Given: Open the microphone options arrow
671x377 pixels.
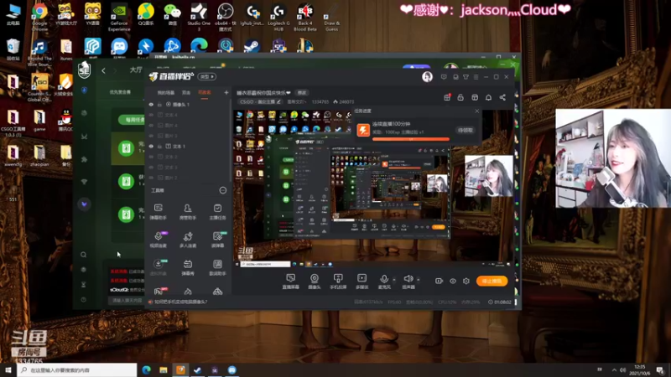Looking at the screenshot, I should coord(394,280).
